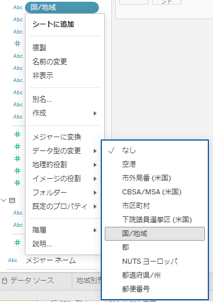Expand the 階層 submenu
This screenshot has width=213, height=302.
pyautogui.click(x=65, y=230)
